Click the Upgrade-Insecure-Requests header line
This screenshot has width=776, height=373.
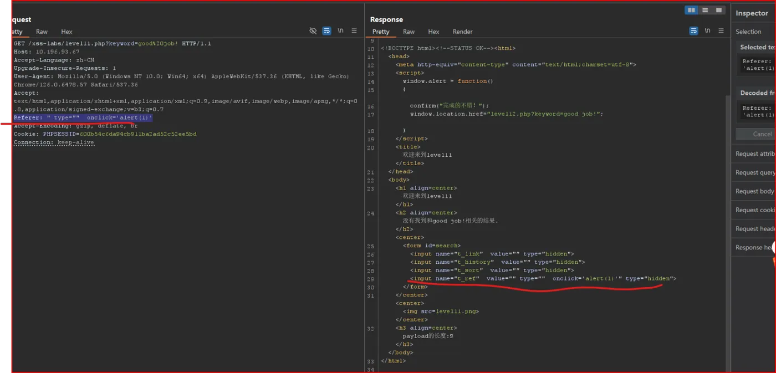(x=65, y=68)
